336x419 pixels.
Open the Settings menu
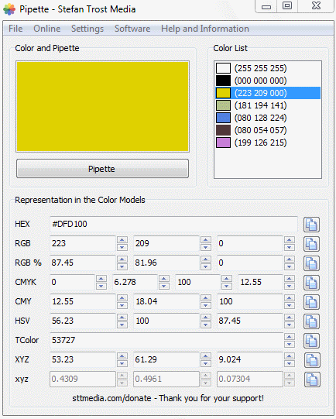click(x=87, y=29)
